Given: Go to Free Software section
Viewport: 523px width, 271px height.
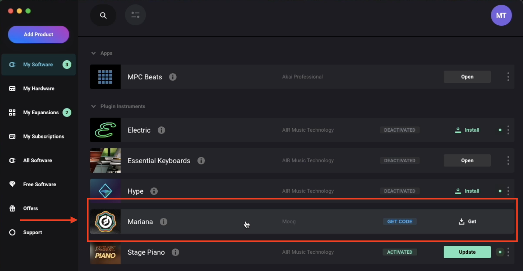Looking at the screenshot, I should coord(38,184).
